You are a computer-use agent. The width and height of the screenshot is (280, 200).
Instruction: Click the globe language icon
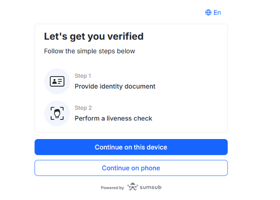(208, 12)
